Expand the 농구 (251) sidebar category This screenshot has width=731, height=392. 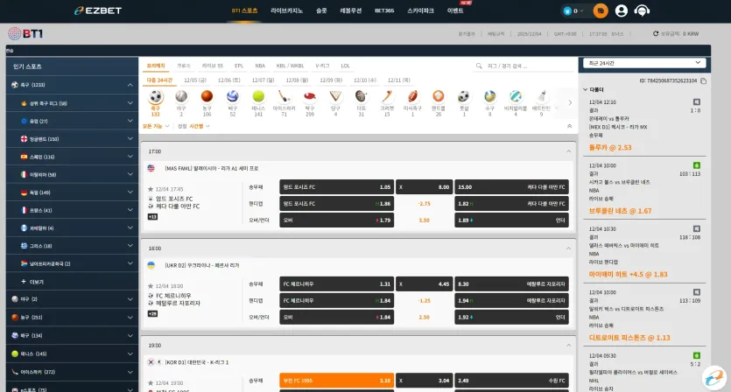pos(130,318)
